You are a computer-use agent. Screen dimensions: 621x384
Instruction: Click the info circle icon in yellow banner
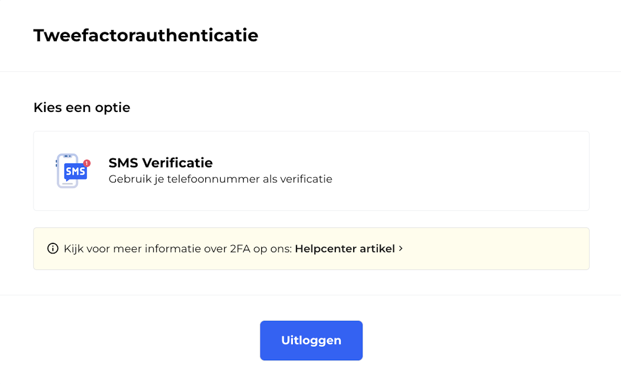[52, 249]
